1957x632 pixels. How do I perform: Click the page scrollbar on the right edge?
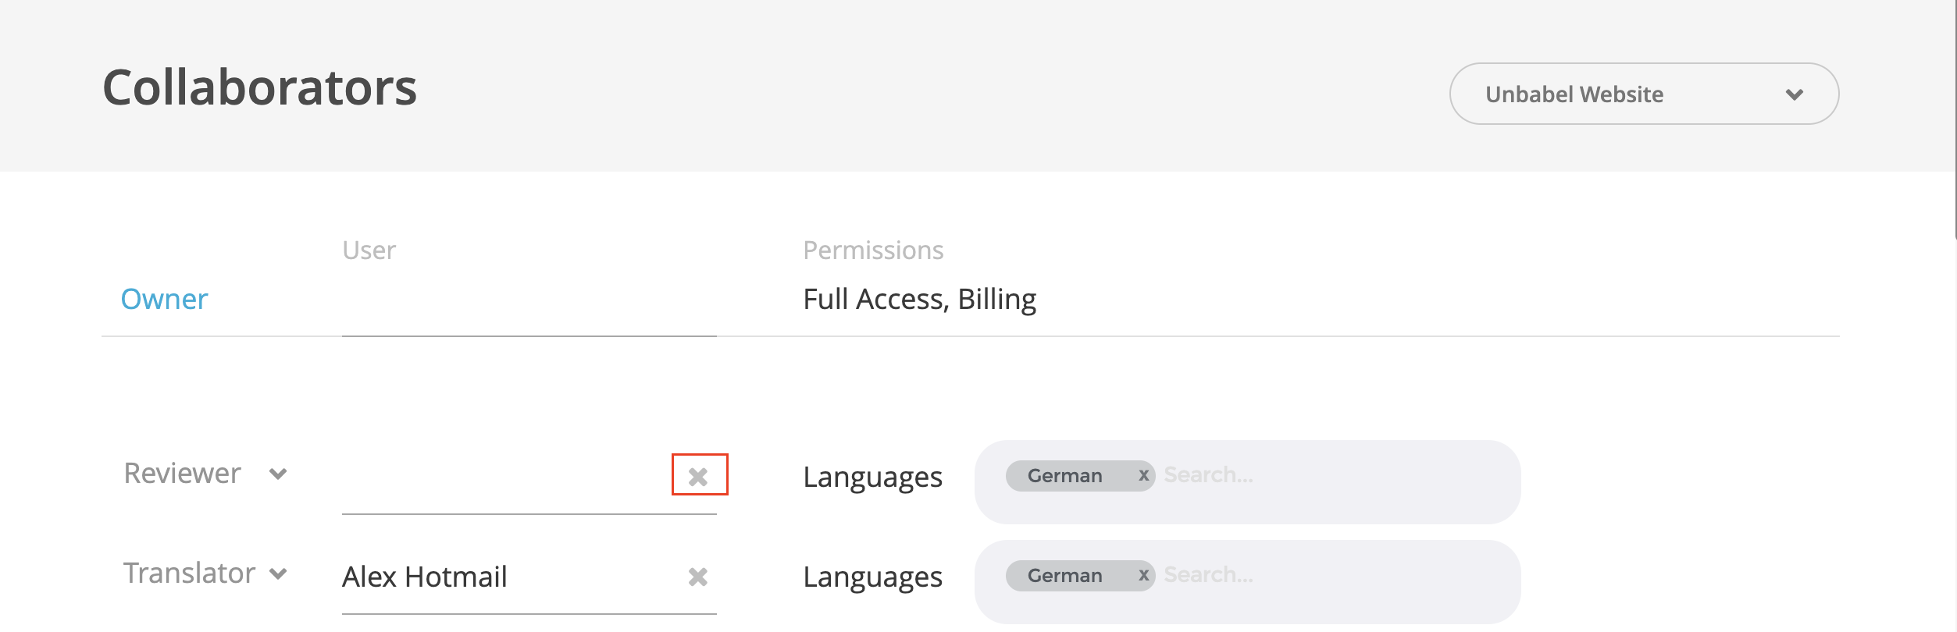point(1952,117)
